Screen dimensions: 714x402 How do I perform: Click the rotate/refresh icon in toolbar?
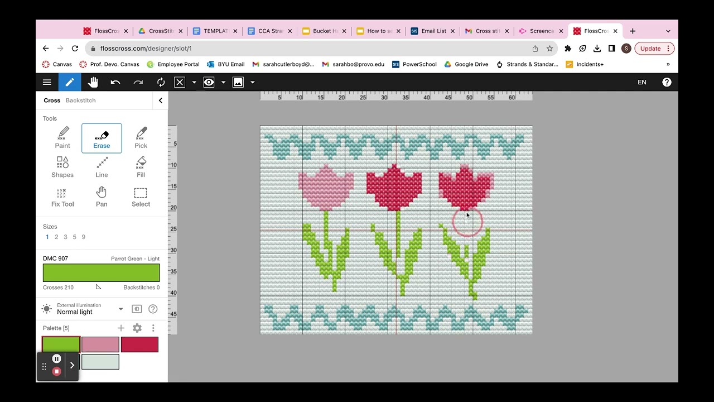pos(161,82)
